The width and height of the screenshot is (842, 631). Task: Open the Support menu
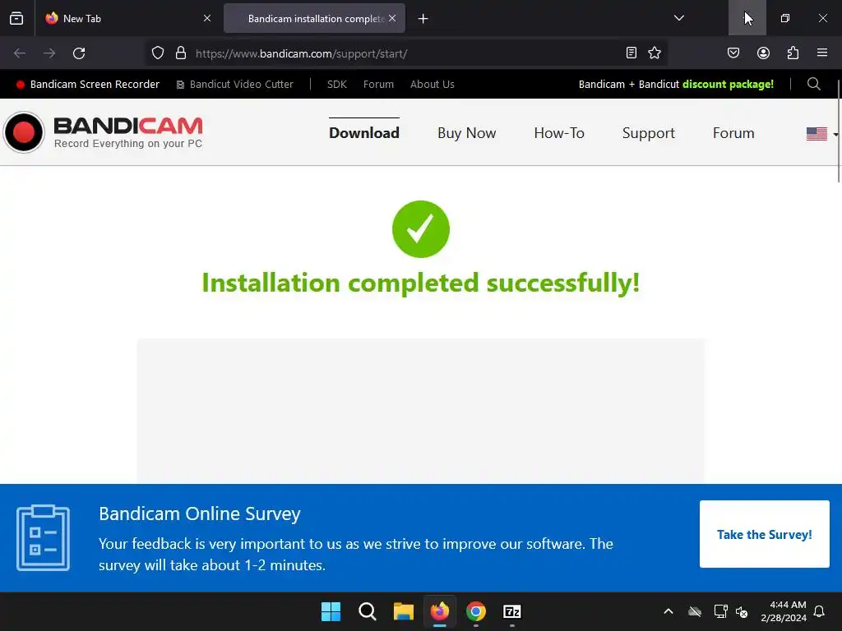pos(648,133)
